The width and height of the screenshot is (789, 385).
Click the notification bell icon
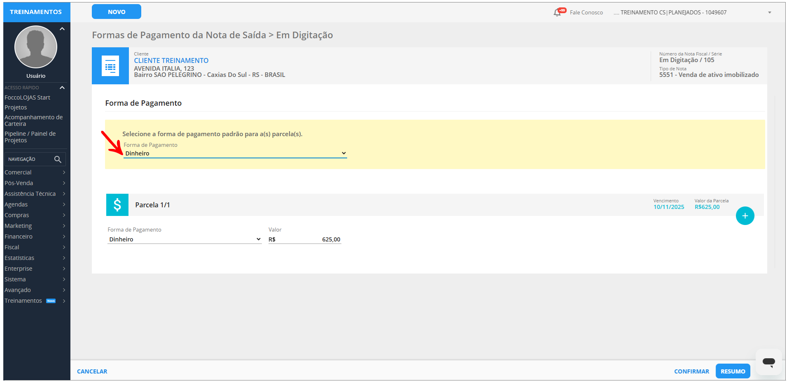557,12
